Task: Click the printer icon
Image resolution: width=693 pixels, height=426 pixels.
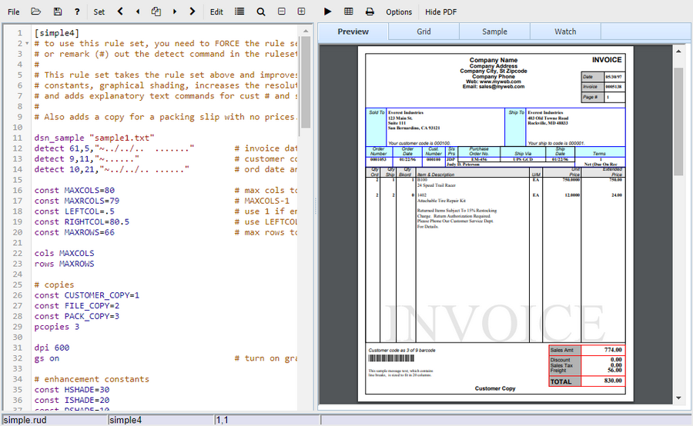Action: [370, 12]
